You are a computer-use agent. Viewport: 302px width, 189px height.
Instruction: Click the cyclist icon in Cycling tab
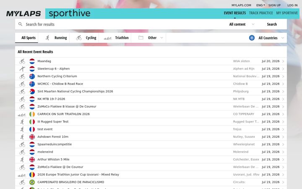pos(79,38)
